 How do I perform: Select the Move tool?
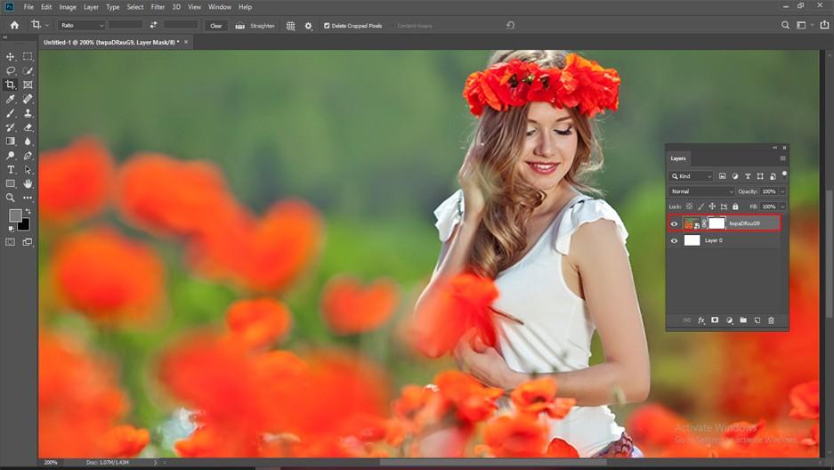10,56
